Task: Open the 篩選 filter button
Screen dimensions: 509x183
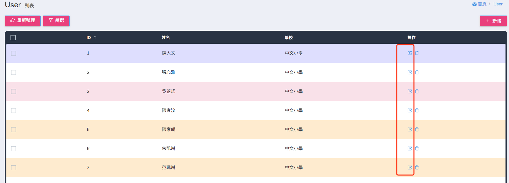Action: (x=56, y=21)
